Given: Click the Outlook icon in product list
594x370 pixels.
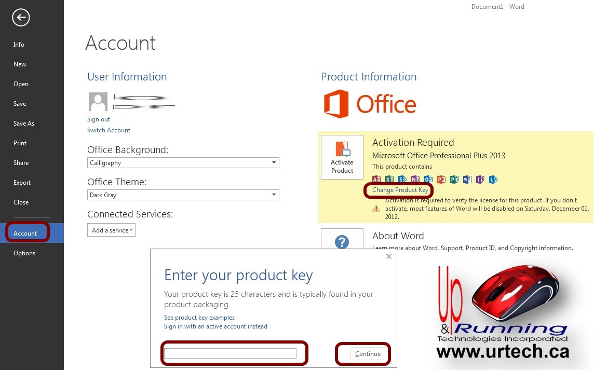Looking at the screenshot, I should (x=428, y=179).
